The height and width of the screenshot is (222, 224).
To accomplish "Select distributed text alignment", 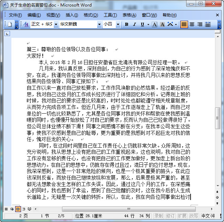I will pyautogui.click(x=208, y=24).
